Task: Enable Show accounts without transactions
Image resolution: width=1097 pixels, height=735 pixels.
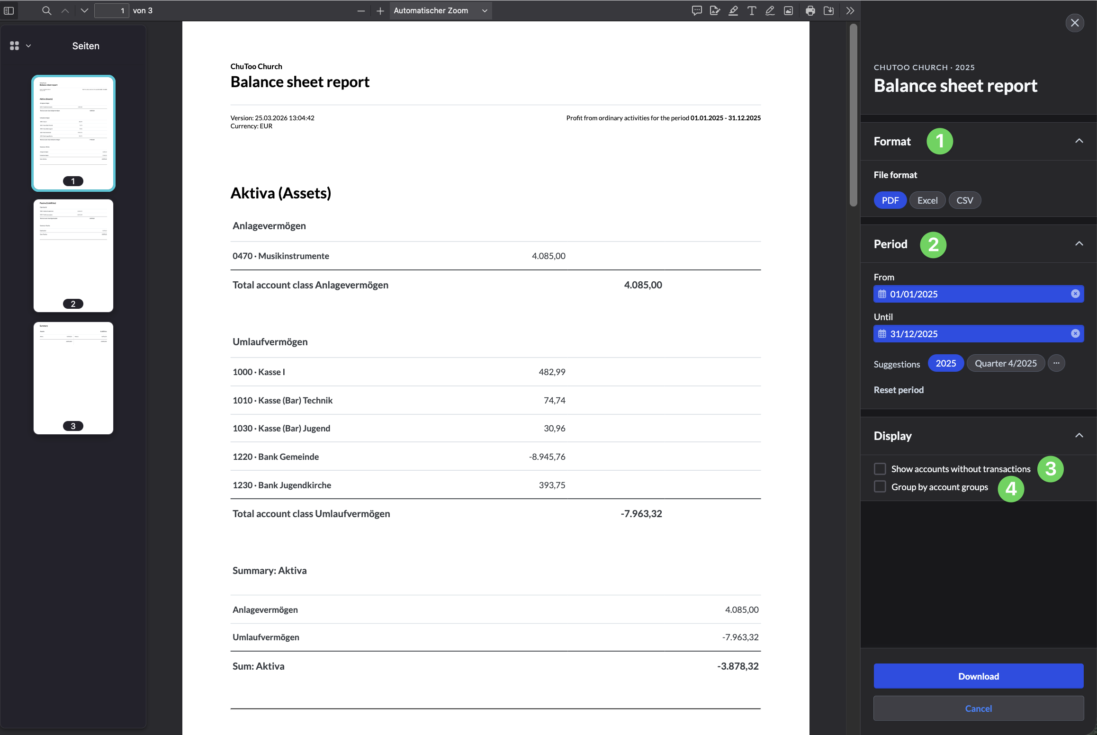Action: click(x=880, y=469)
